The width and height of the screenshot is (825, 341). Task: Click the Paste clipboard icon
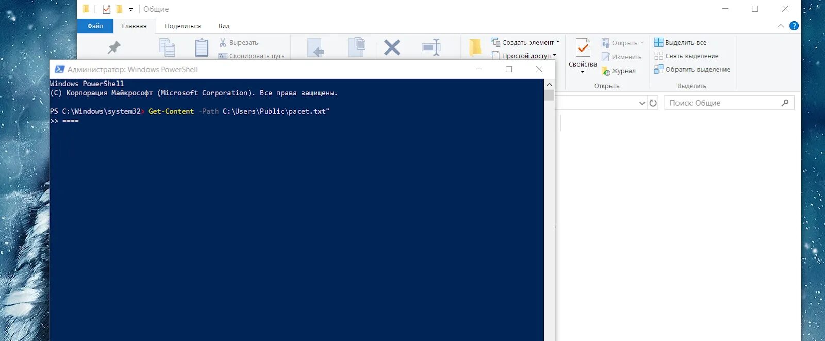pos(202,47)
